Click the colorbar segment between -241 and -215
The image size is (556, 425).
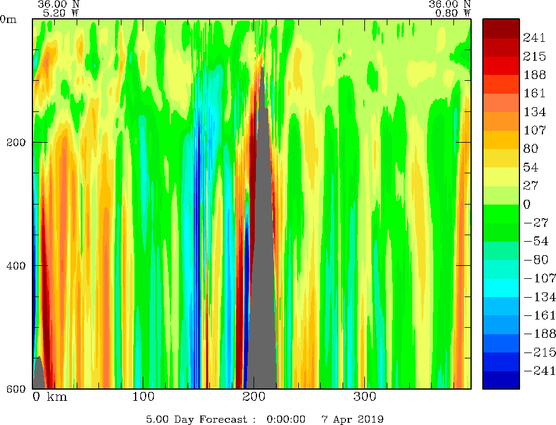501,361
